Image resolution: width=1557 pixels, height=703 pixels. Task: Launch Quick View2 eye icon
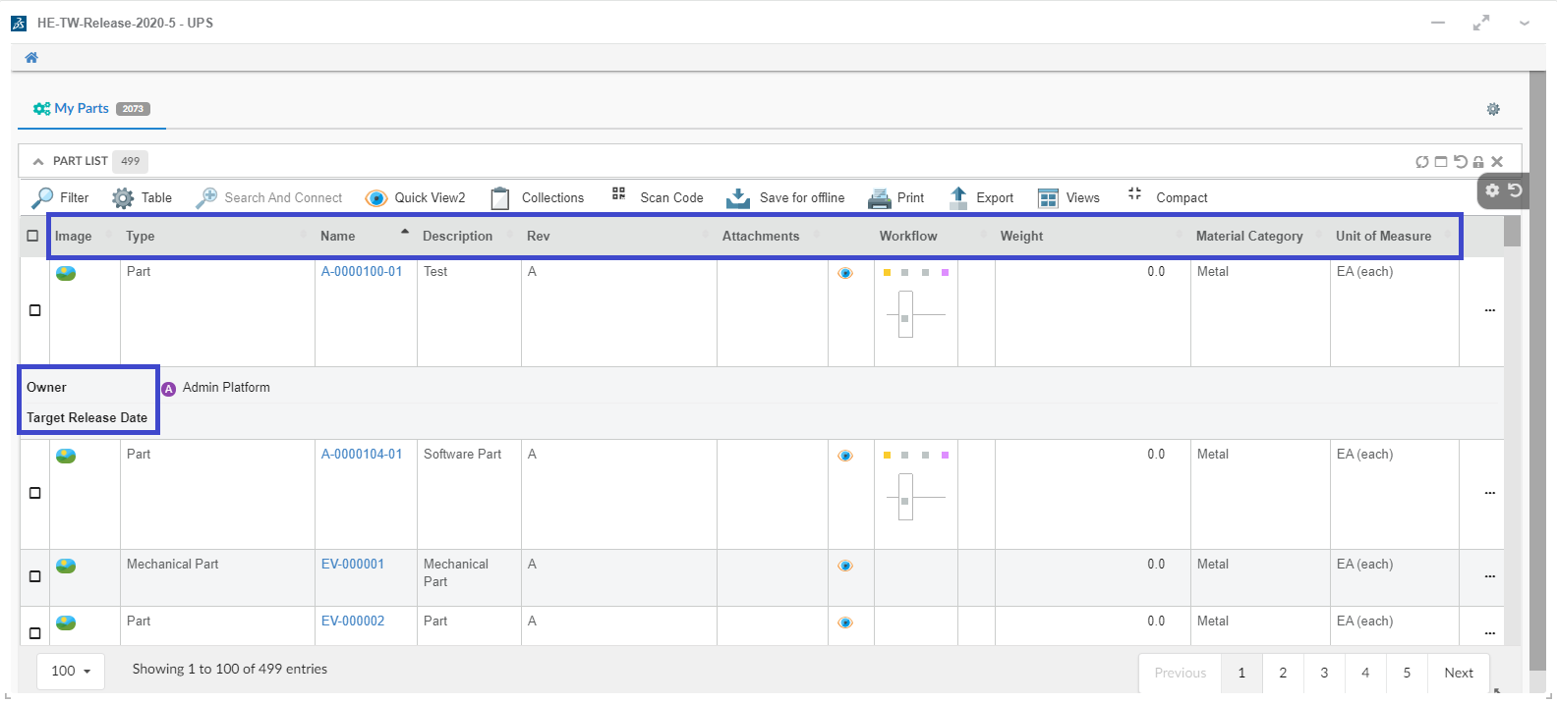tap(376, 198)
